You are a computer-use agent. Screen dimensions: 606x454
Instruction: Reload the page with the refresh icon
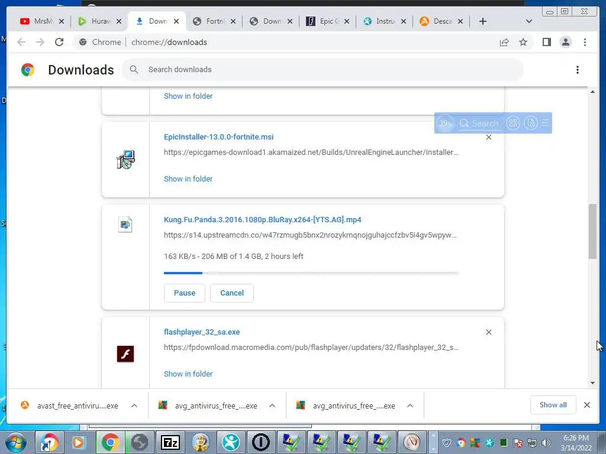point(59,42)
